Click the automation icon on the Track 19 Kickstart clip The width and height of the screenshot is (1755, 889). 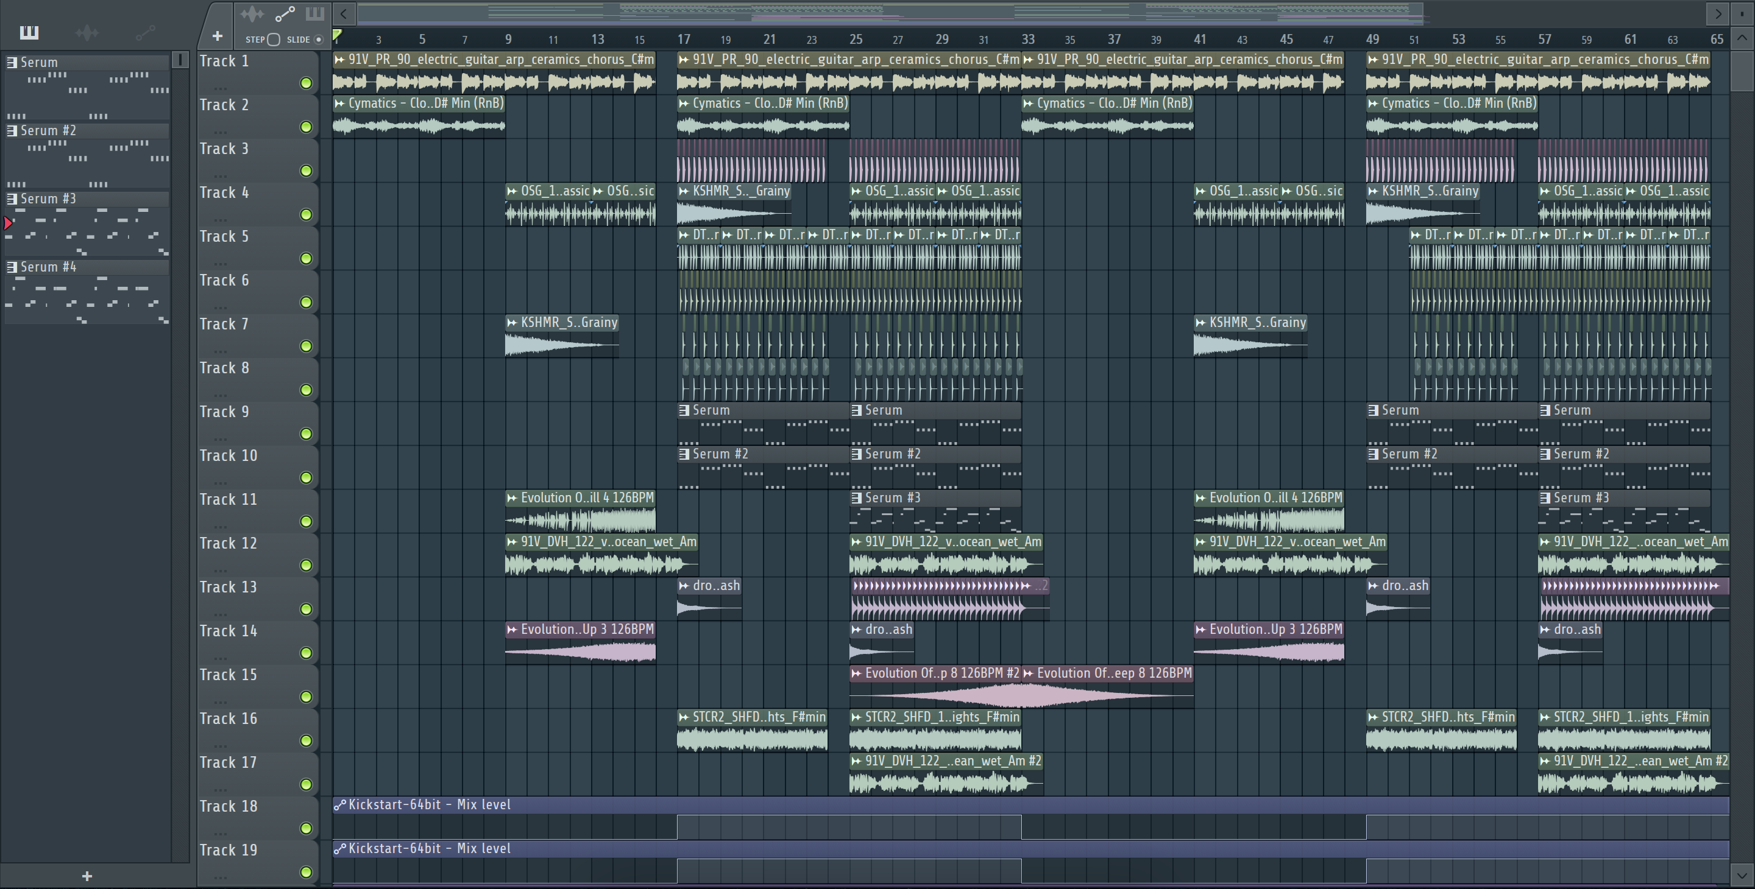pyautogui.click(x=339, y=849)
